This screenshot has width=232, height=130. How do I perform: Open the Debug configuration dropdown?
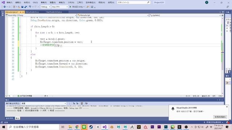click(46, 7)
